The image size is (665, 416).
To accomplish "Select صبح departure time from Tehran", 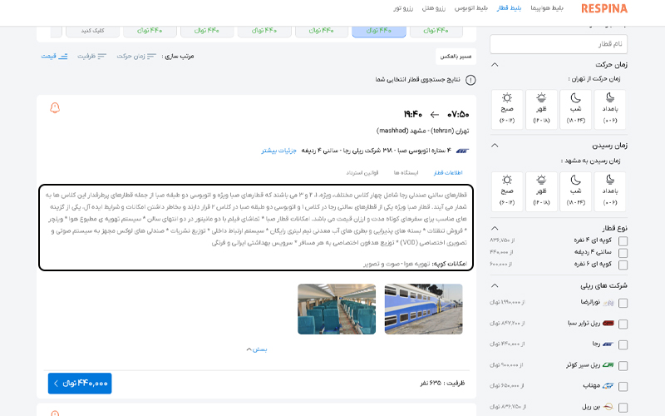I will pos(507,109).
